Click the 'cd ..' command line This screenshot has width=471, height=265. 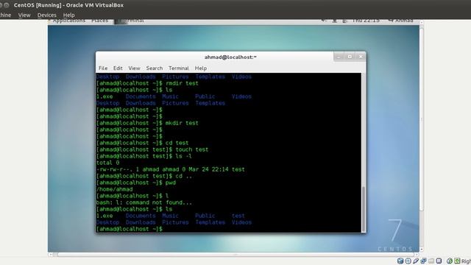pyautogui.click(x=144, y=176)
